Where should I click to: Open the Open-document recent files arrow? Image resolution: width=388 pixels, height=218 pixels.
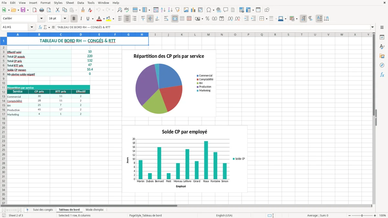tap(18, 10)
